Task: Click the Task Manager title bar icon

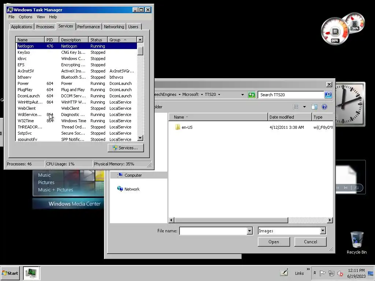Action: (x=10, y=10)
